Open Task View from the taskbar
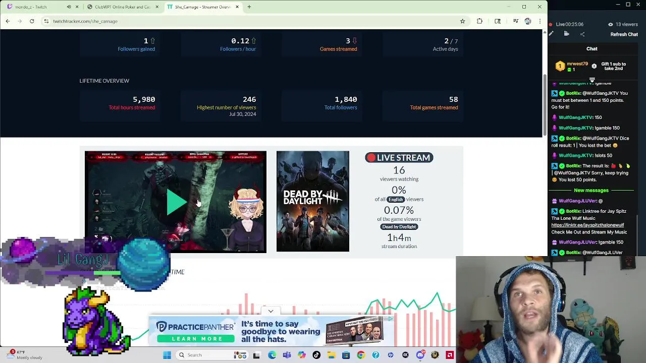 click(x=256, y=355)
